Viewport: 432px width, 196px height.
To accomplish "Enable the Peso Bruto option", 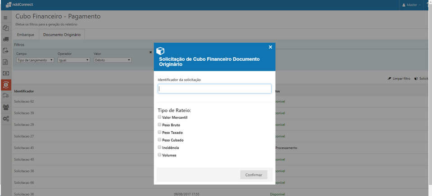I will [x=159, y=125].
